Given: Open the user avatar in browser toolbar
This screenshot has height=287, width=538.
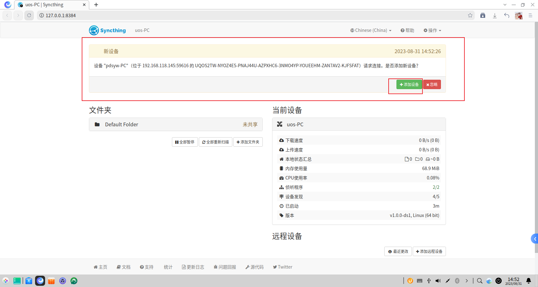Looking at the screenshot, I should click(519, 15).
